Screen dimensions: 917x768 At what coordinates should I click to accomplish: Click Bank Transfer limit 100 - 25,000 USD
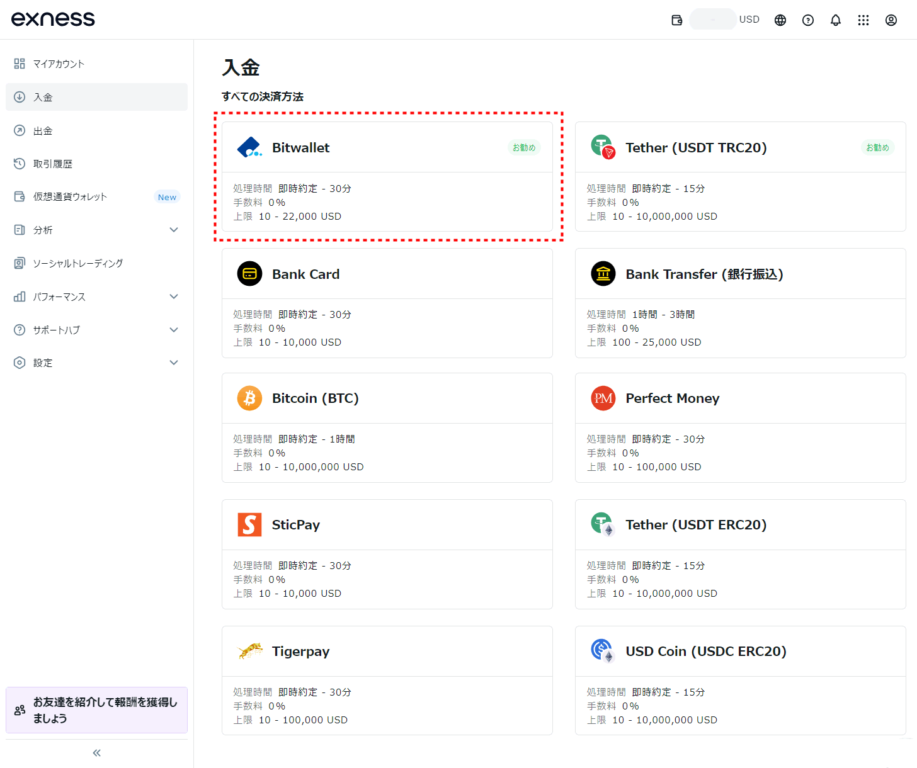tap(657, 342)
